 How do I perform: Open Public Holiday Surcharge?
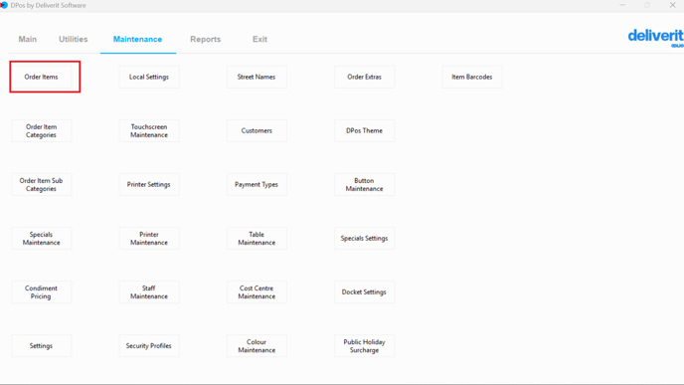pyautogui.click(x=364, y=346)
